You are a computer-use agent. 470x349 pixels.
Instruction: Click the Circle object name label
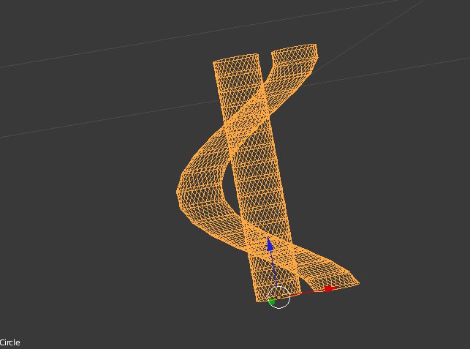point(10,342)
